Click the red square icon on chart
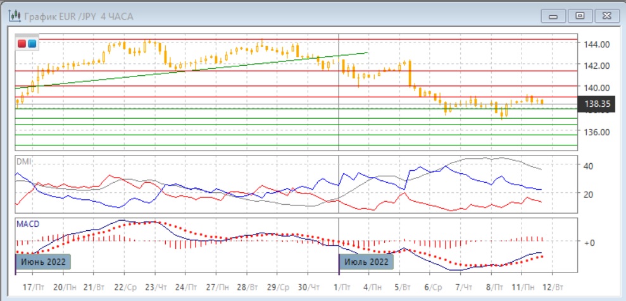The image size is (626, 301). pyautogui.click(x=22, y=44)
